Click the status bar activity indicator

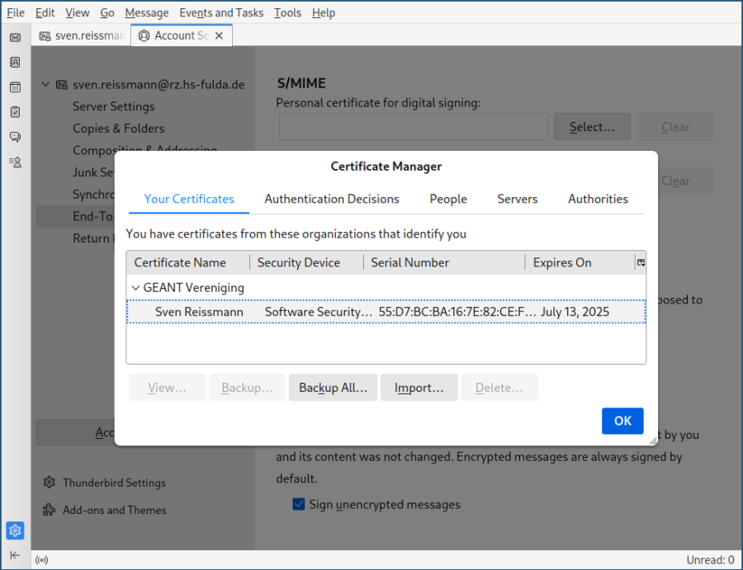pos(41,559)
